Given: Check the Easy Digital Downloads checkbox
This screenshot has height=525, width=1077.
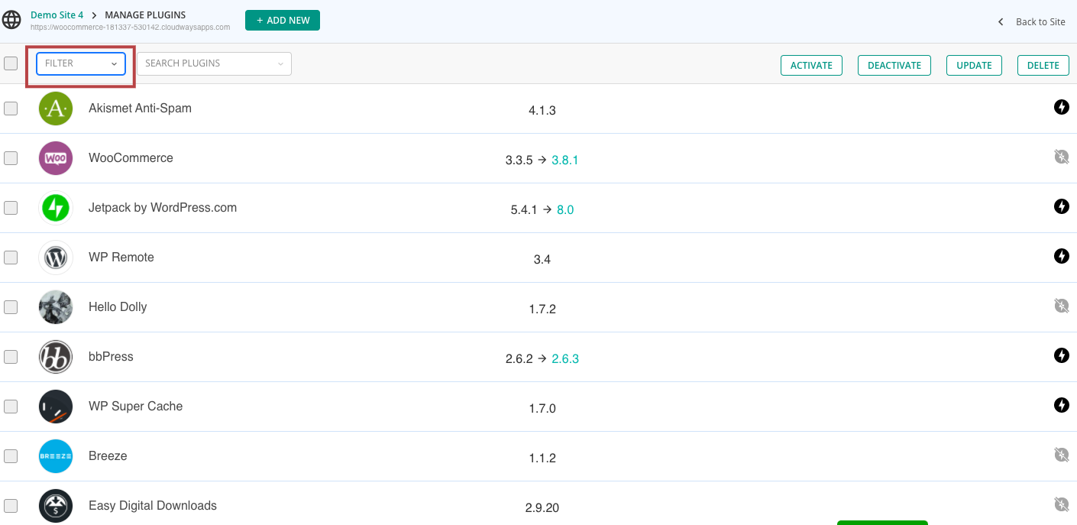Looking at the screenshot, I should 11,506.
